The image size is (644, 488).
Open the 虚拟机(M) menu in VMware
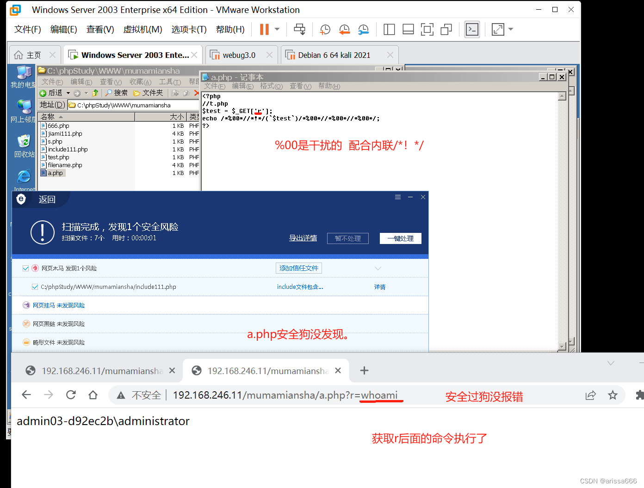point(142,30)
